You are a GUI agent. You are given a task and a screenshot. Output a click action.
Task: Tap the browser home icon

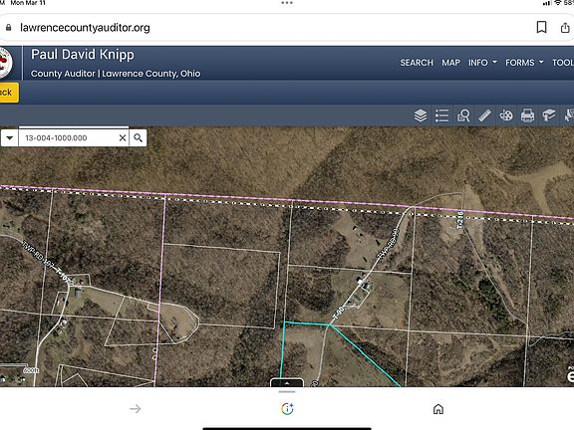pos(438,409)
